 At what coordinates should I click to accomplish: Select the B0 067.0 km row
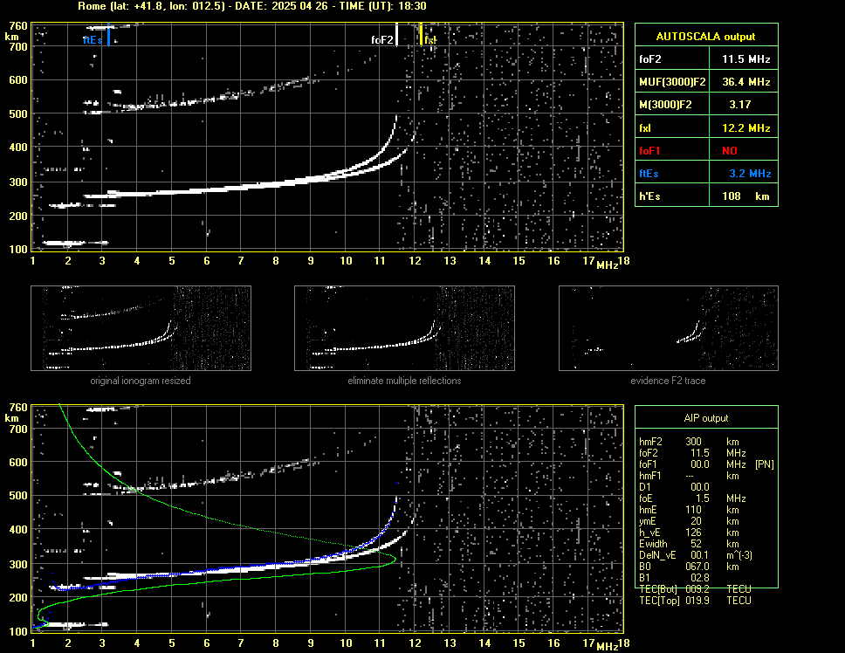point(689,567)
